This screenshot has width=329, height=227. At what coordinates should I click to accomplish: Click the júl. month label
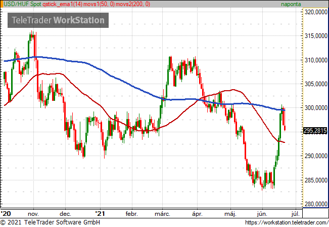click(x=295, y=214)
